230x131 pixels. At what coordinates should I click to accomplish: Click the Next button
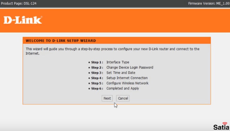(x=107, y=98)
